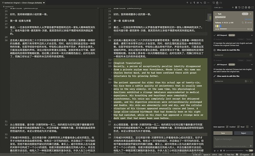Viewport: 255px width, 156px height.
Task: Go to previous change arrow in diff toolbar
Action: coord(187,3)
